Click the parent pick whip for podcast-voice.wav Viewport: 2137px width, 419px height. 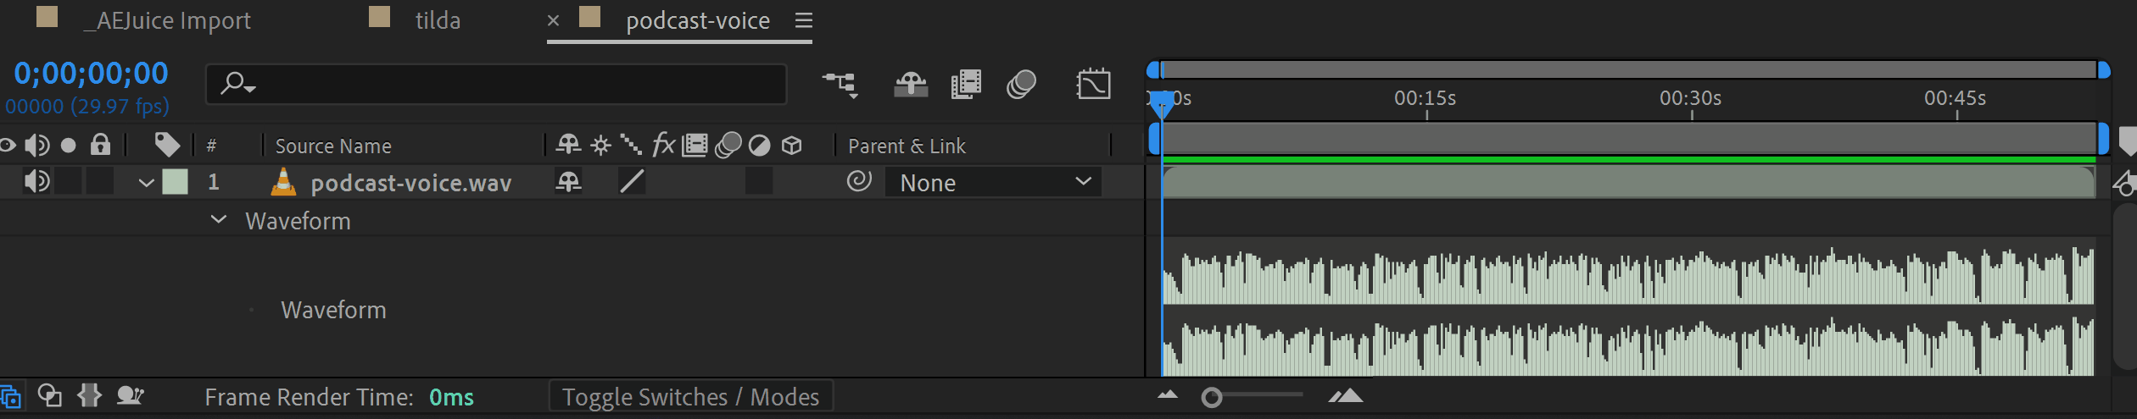coord(859,181)
